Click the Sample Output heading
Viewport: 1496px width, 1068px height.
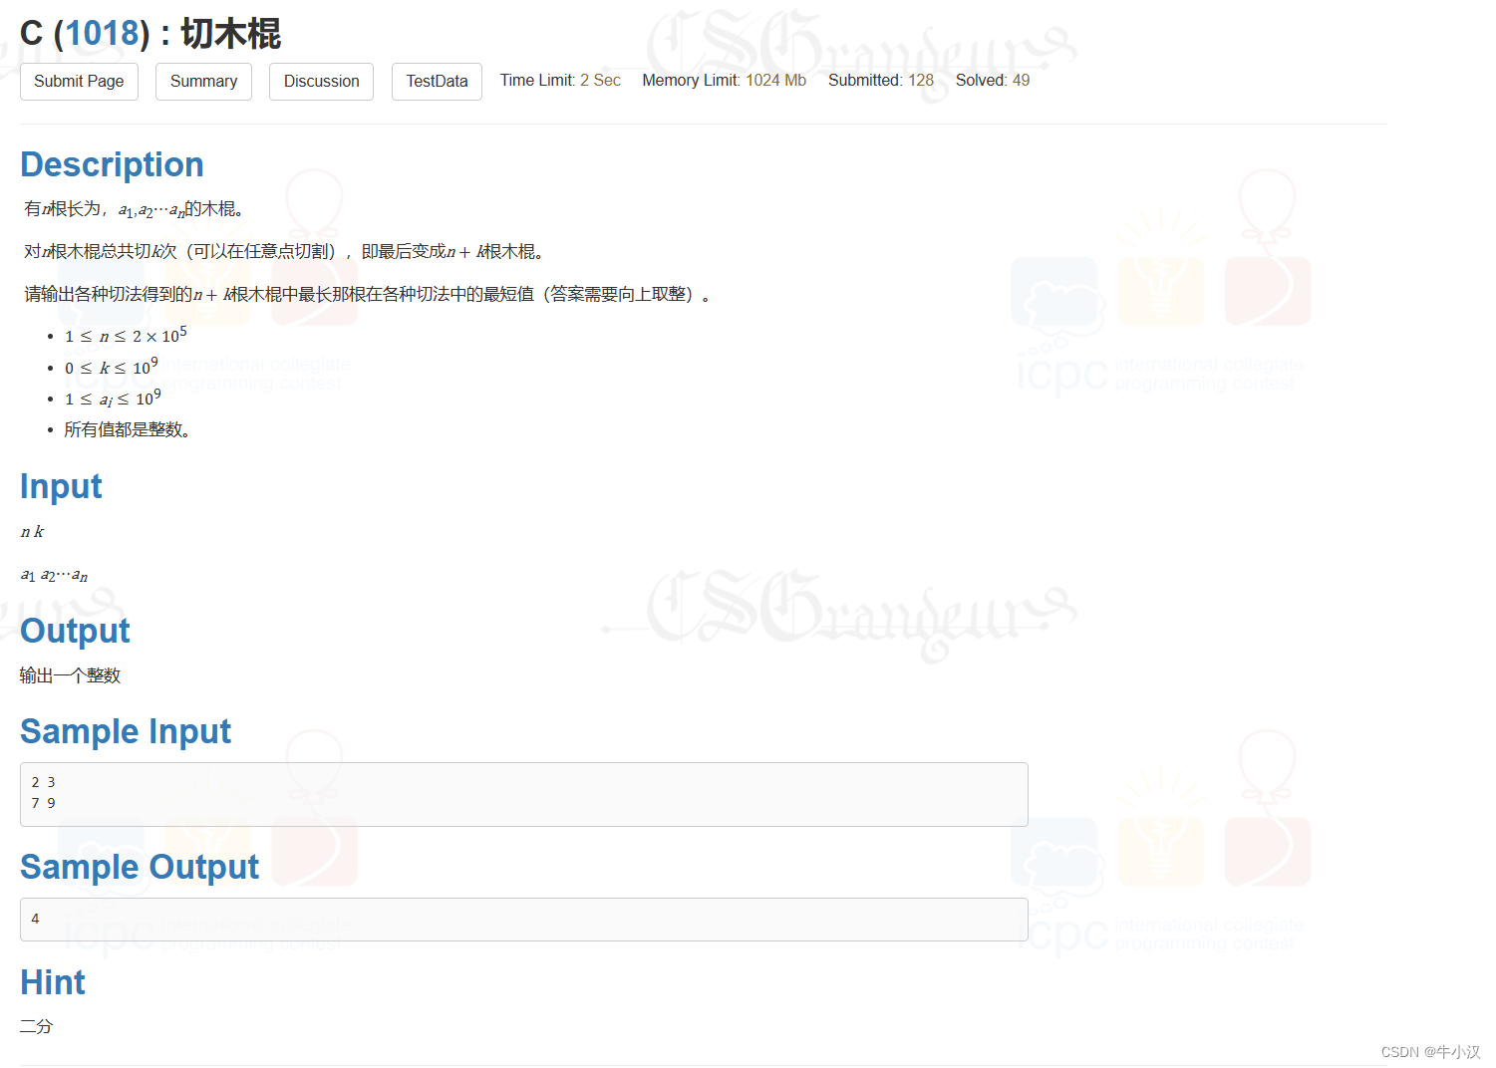pyautogui.click(x=140, y=867)
